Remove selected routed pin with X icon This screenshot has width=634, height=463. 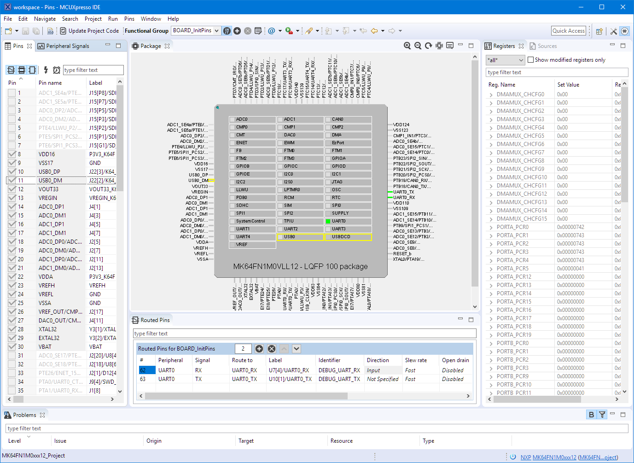pyautogui.click(x=272, y=349)
